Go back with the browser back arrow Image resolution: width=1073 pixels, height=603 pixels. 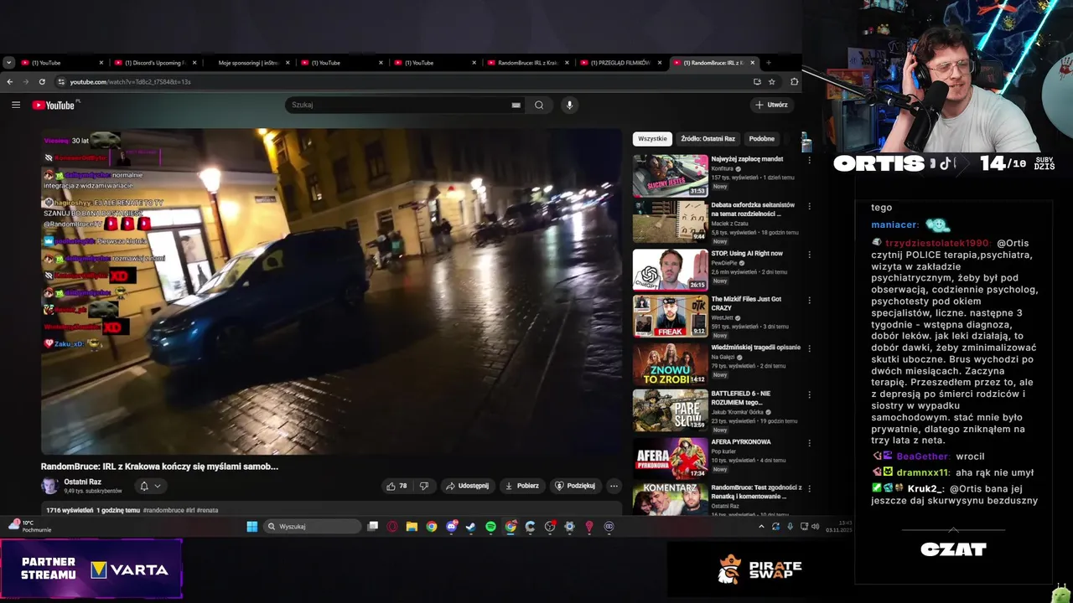pos(10,81)
